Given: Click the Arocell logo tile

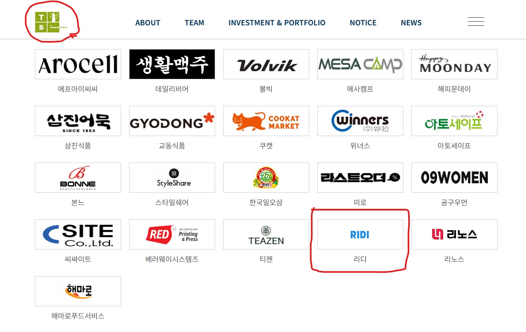Looking at the screenshot, I should 78,64.
